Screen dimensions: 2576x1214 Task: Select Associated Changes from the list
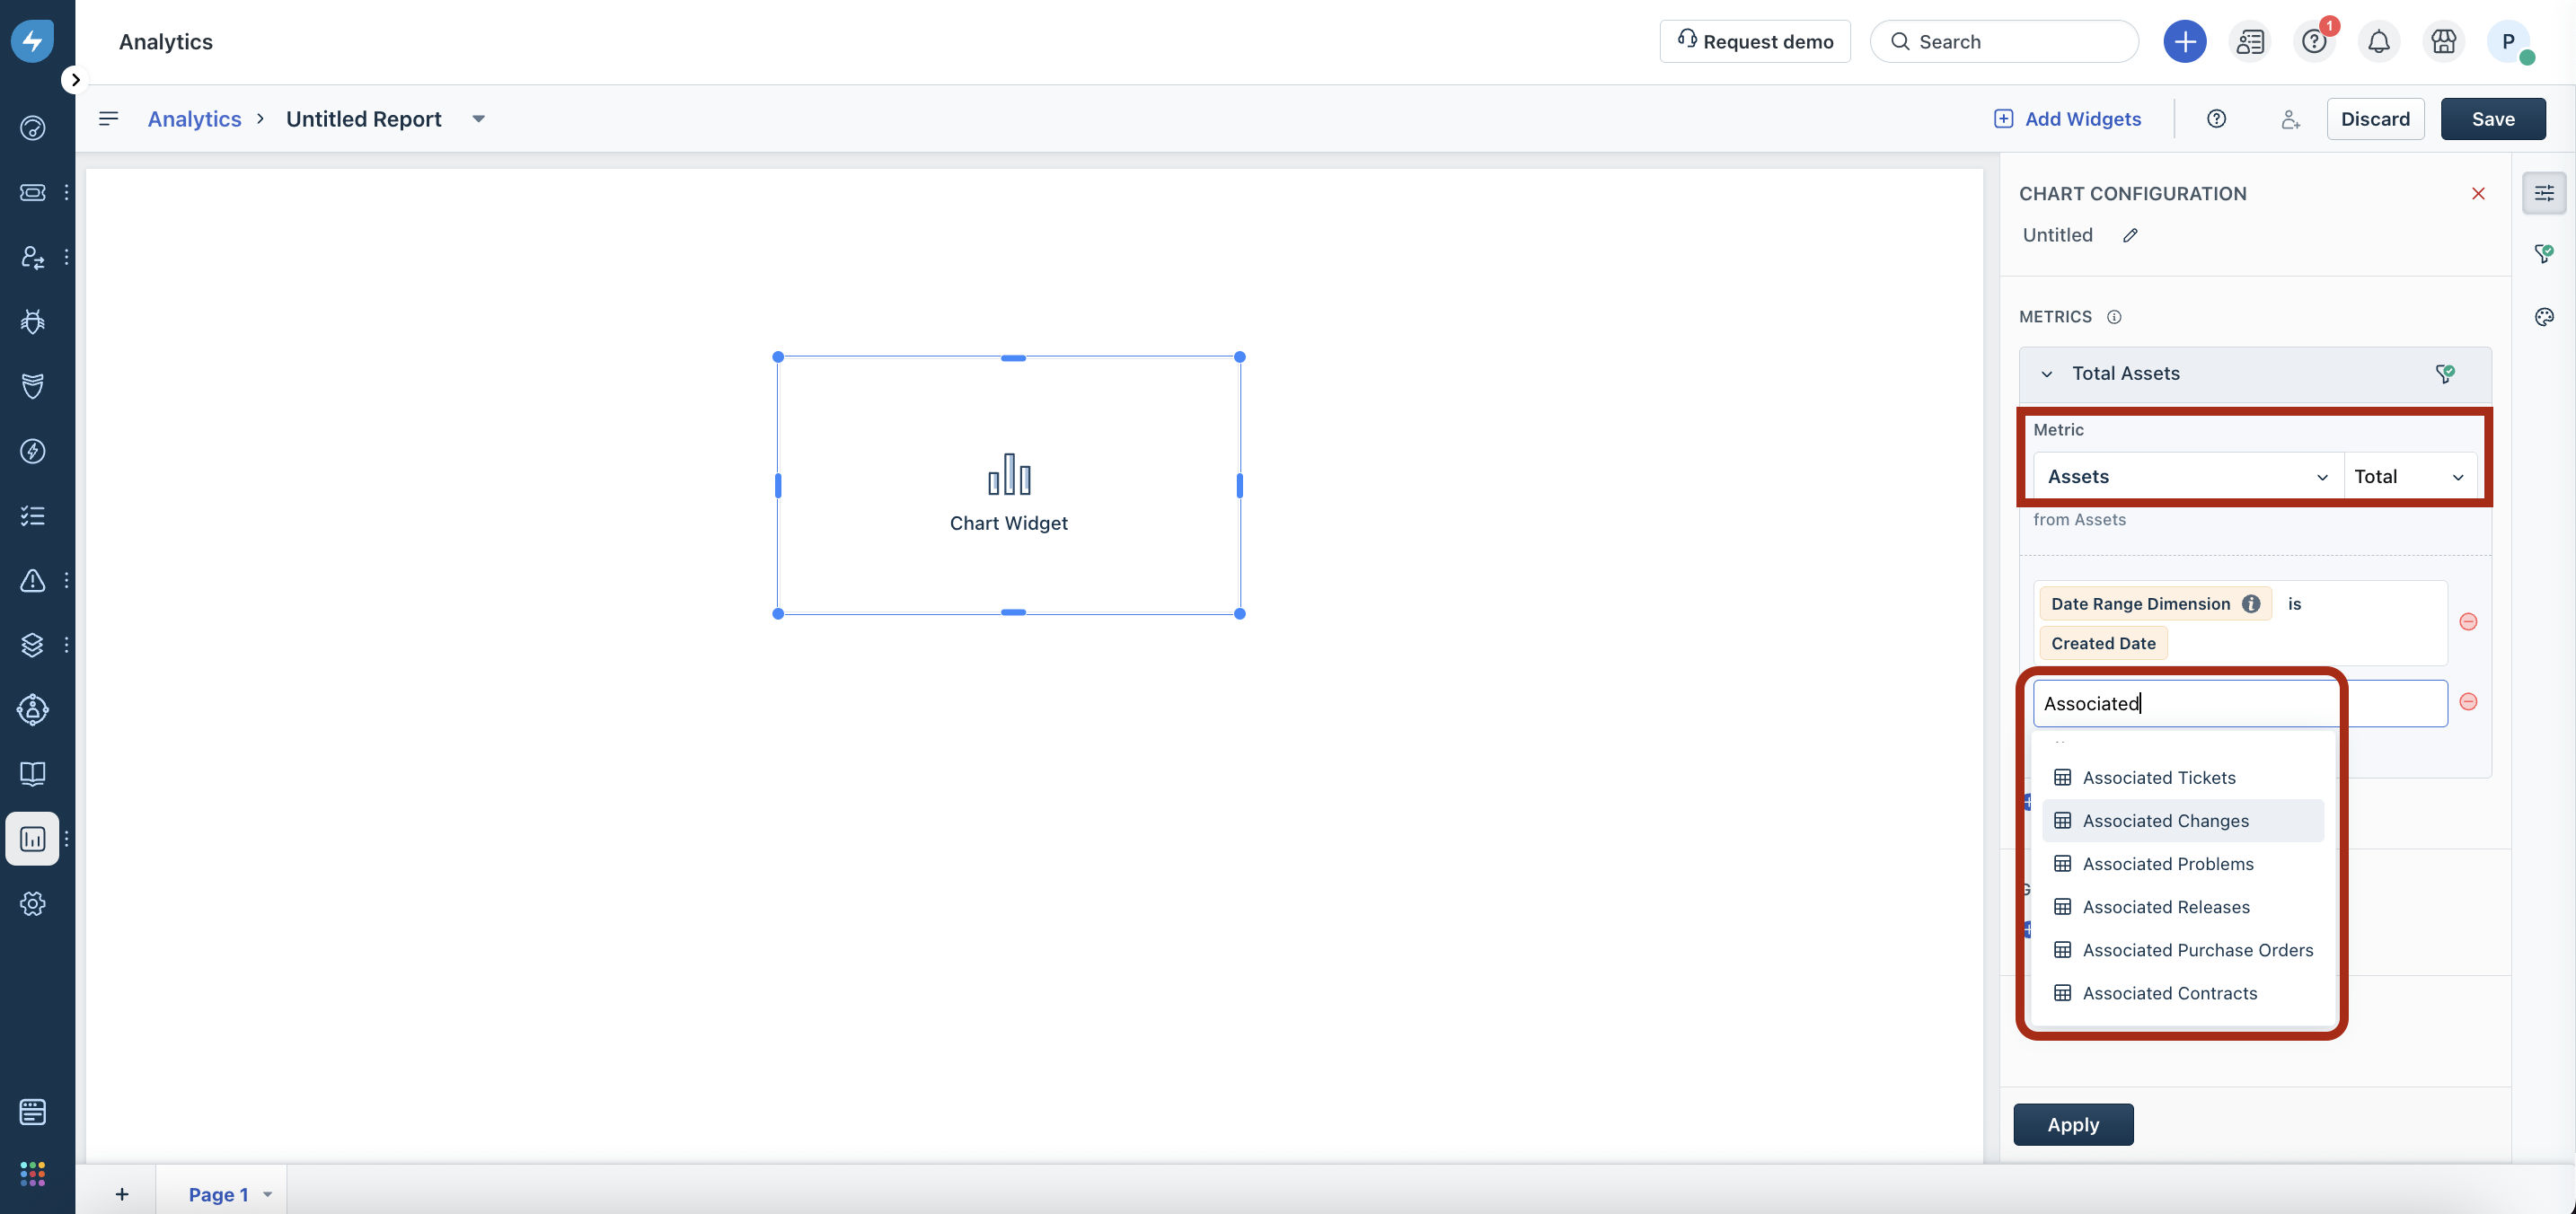pos(2165,820)
